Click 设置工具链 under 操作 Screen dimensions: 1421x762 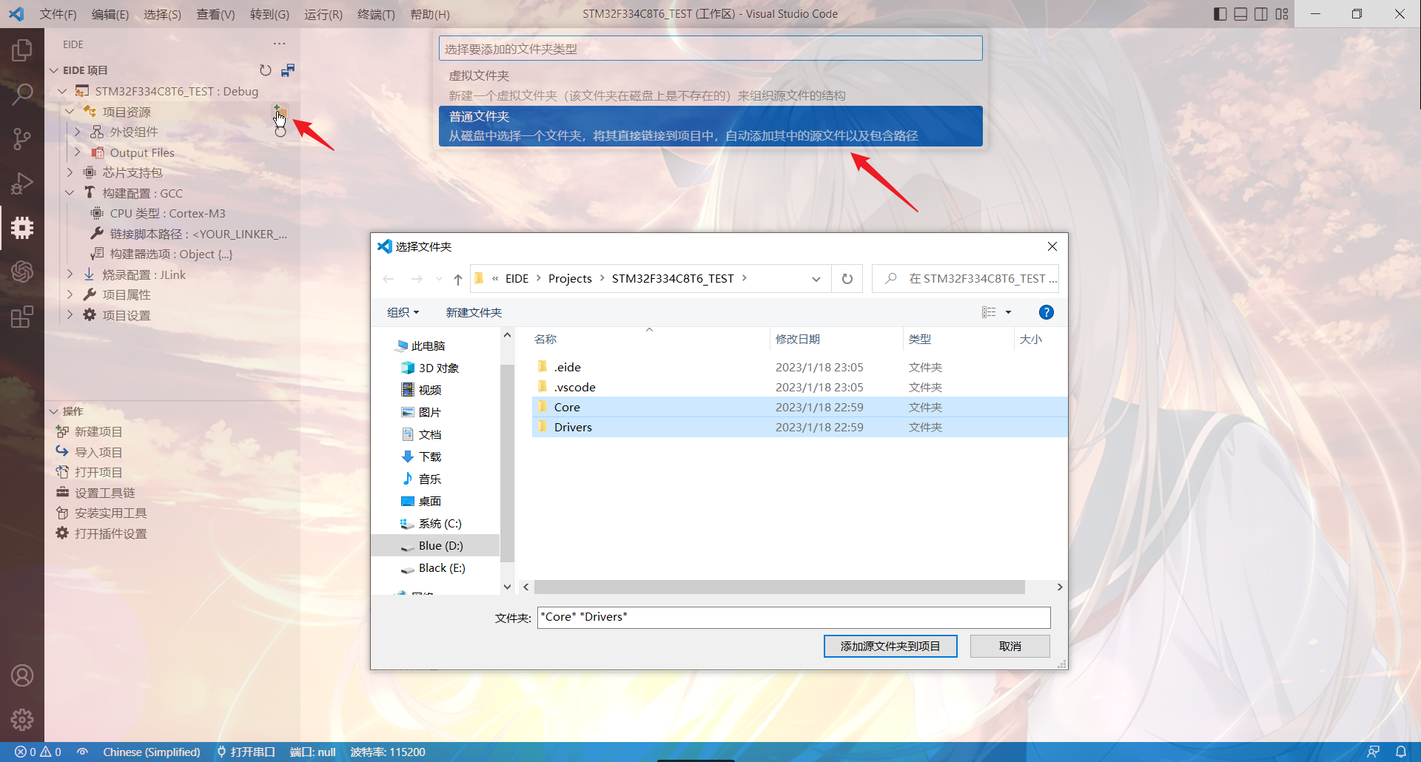[x=104, y=493]
